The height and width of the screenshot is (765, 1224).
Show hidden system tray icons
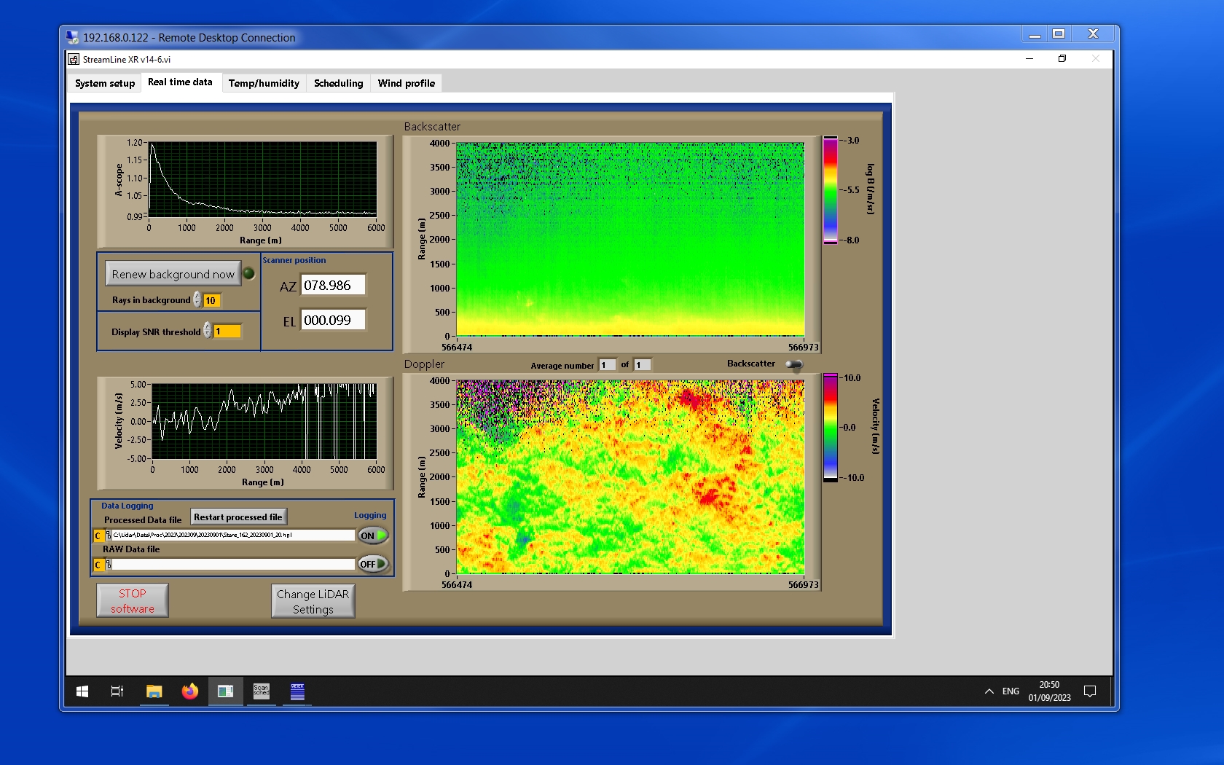point(989,691)
